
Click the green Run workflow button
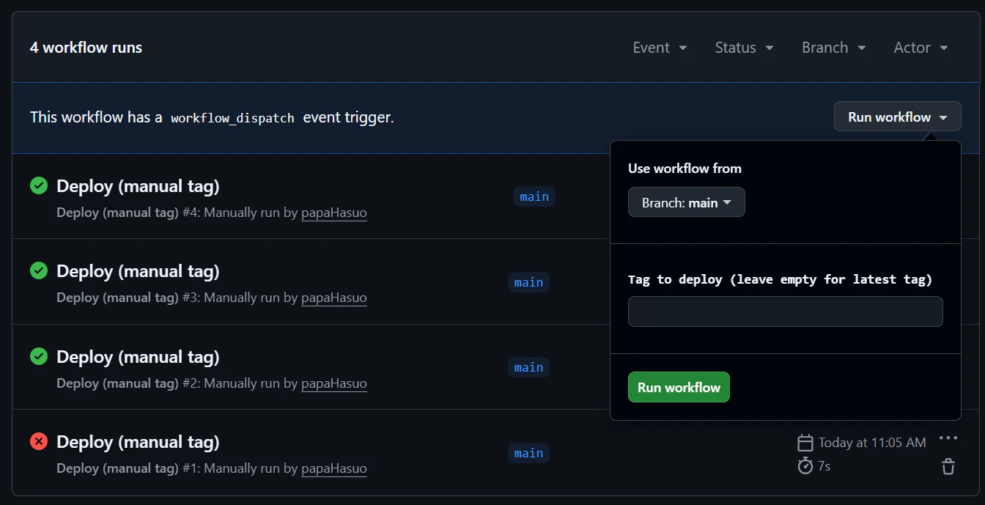pyautogui.click(x=679, y=387)
